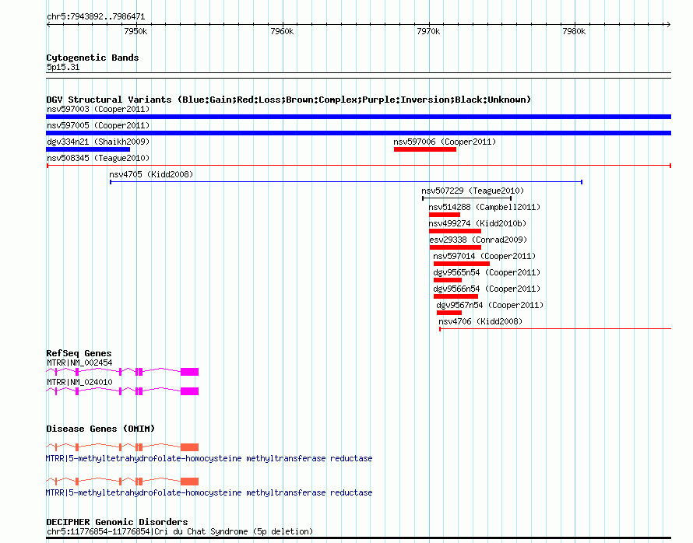Select the nsv597006 red loss bar
The width and height of the screenshot is (693, 543).
[x=424, y=149]
